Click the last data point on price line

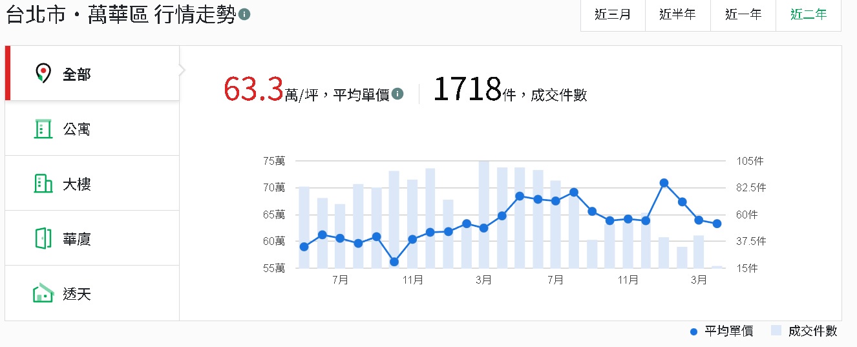point(717,224)
